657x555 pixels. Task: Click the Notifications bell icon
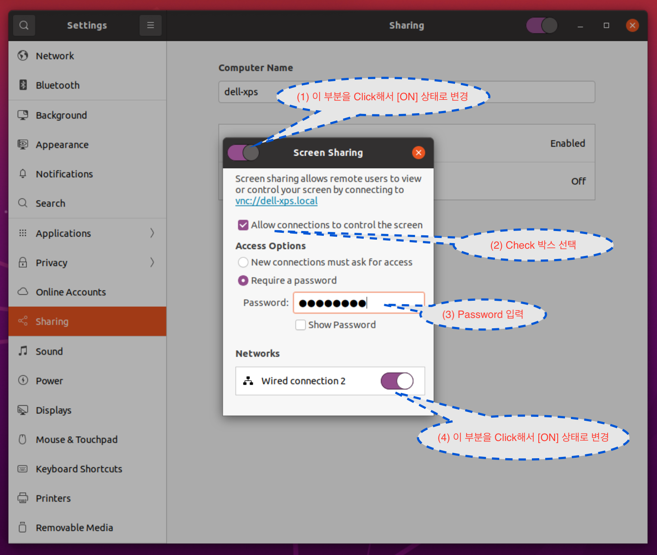23,173
